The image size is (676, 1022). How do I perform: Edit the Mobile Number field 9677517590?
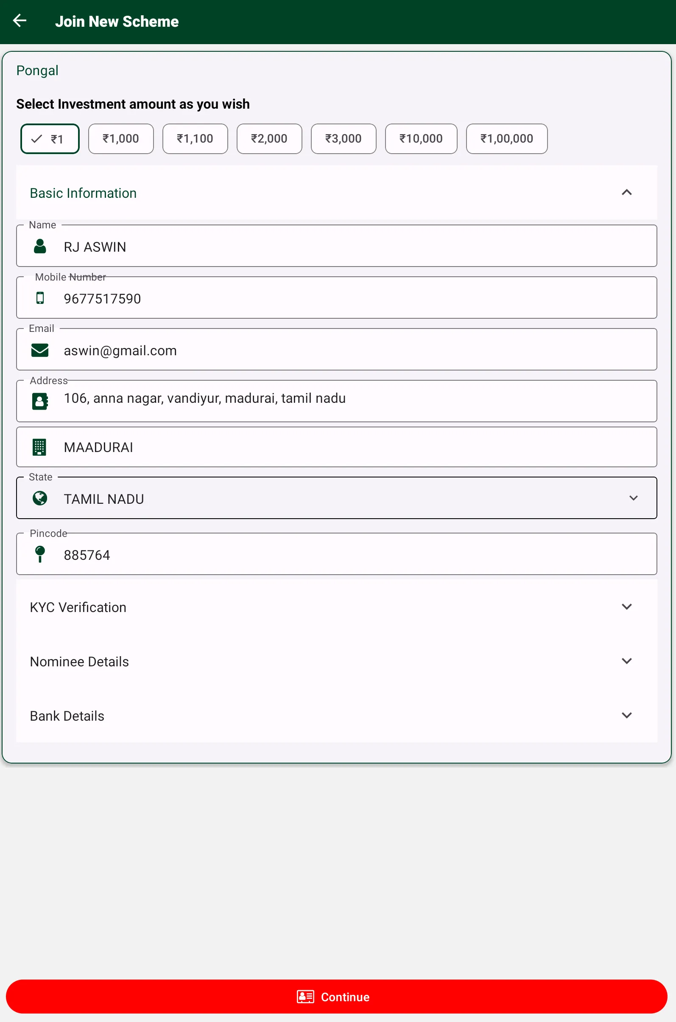coord(336,298)
